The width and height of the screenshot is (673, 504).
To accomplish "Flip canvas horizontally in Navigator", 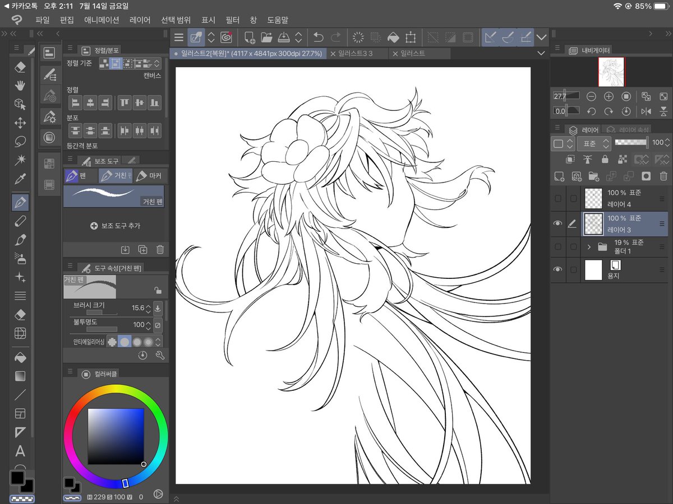I will click(646, 111).
